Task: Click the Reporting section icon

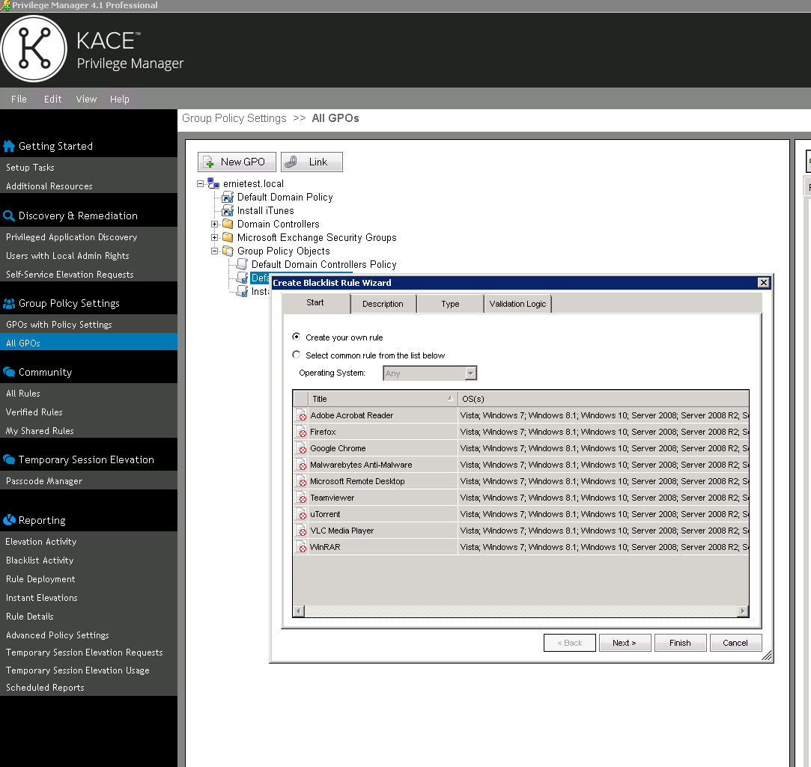Action: 8,519
